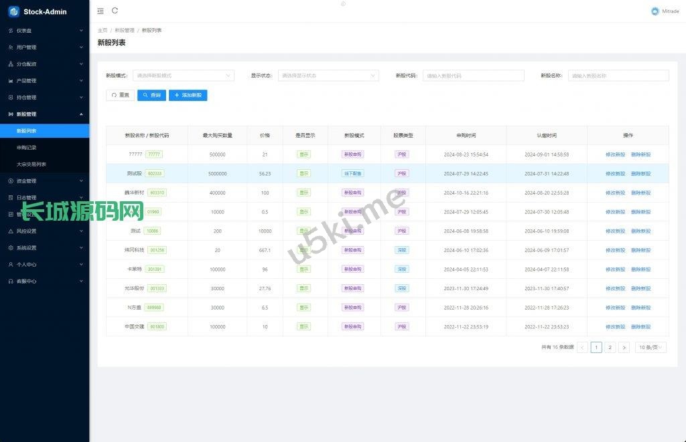Click the 用户管理 user icon in sidebar
The image size is (686, 442).
coord(11,47)
